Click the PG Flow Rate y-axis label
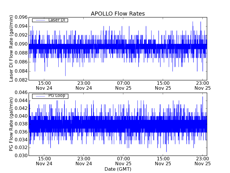The width and height of the screenshot is (230, 173). pos(11,124)
